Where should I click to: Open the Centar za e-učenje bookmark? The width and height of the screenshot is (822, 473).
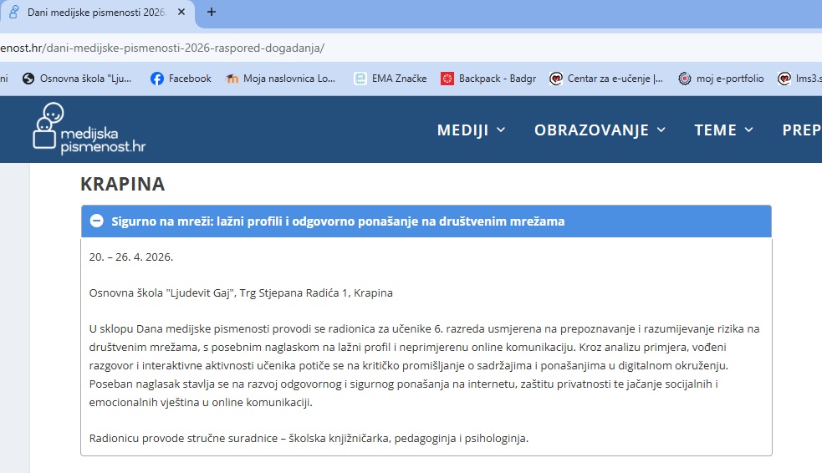click(606, 79)
